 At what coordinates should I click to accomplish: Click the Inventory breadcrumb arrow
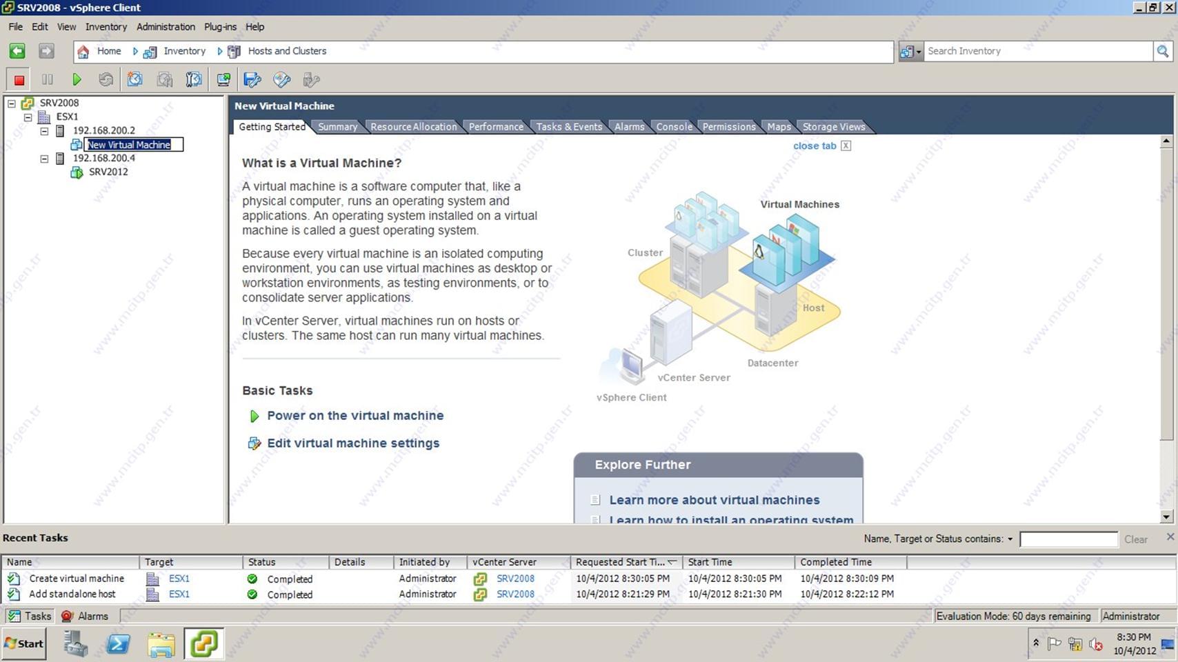tap(135, 51)
